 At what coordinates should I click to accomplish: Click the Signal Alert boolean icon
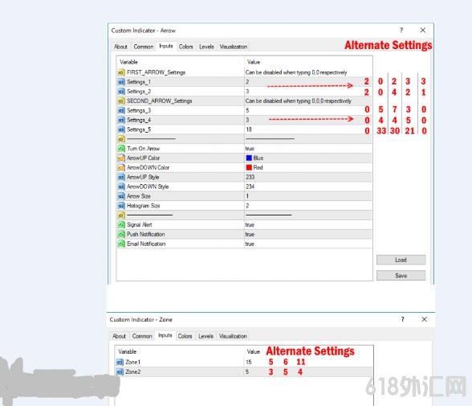[121, 225]
